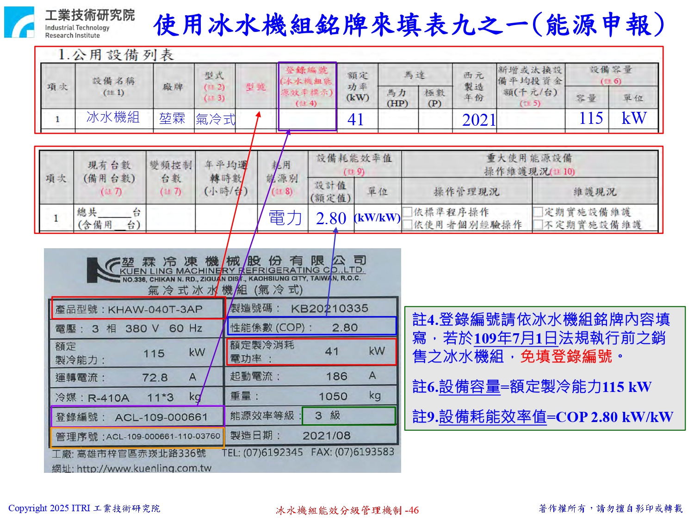Image resolution: width=694 pixels, height=520 pixels.
Task: Click the 年平均運轉時數 column header
Action: (226, 177)
